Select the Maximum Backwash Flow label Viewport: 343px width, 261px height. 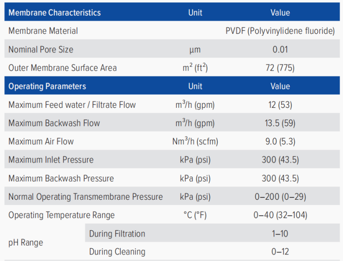pyautogui.click(x=54, y=123)
